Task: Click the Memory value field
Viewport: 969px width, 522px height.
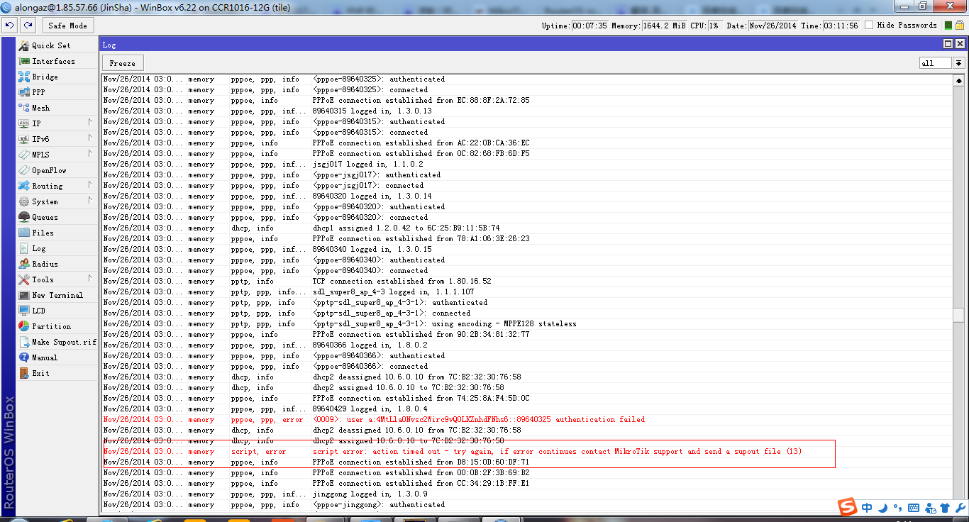Action: pos(663,26)
